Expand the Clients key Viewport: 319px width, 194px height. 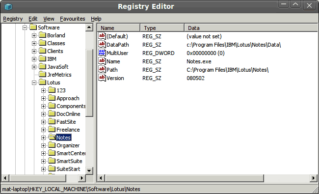[34, 51]
